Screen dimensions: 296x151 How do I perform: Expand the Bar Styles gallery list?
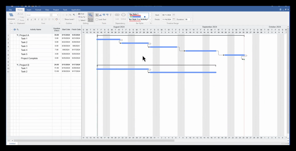click(x=150, y=20)
